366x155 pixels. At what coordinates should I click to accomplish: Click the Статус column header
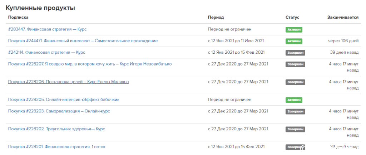(x=292, y=18)
